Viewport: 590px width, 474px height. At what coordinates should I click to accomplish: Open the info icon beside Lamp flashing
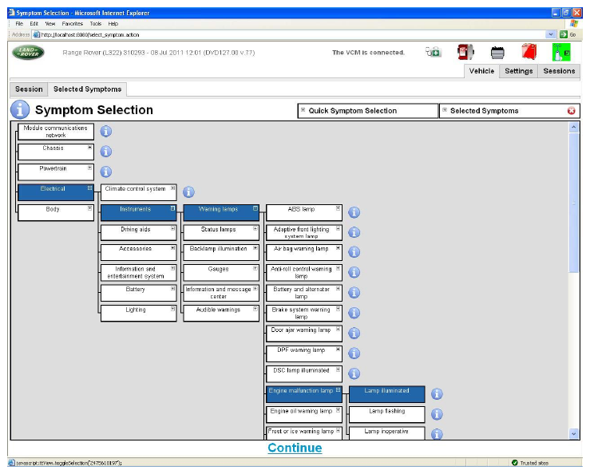click(x=437, y=414)
